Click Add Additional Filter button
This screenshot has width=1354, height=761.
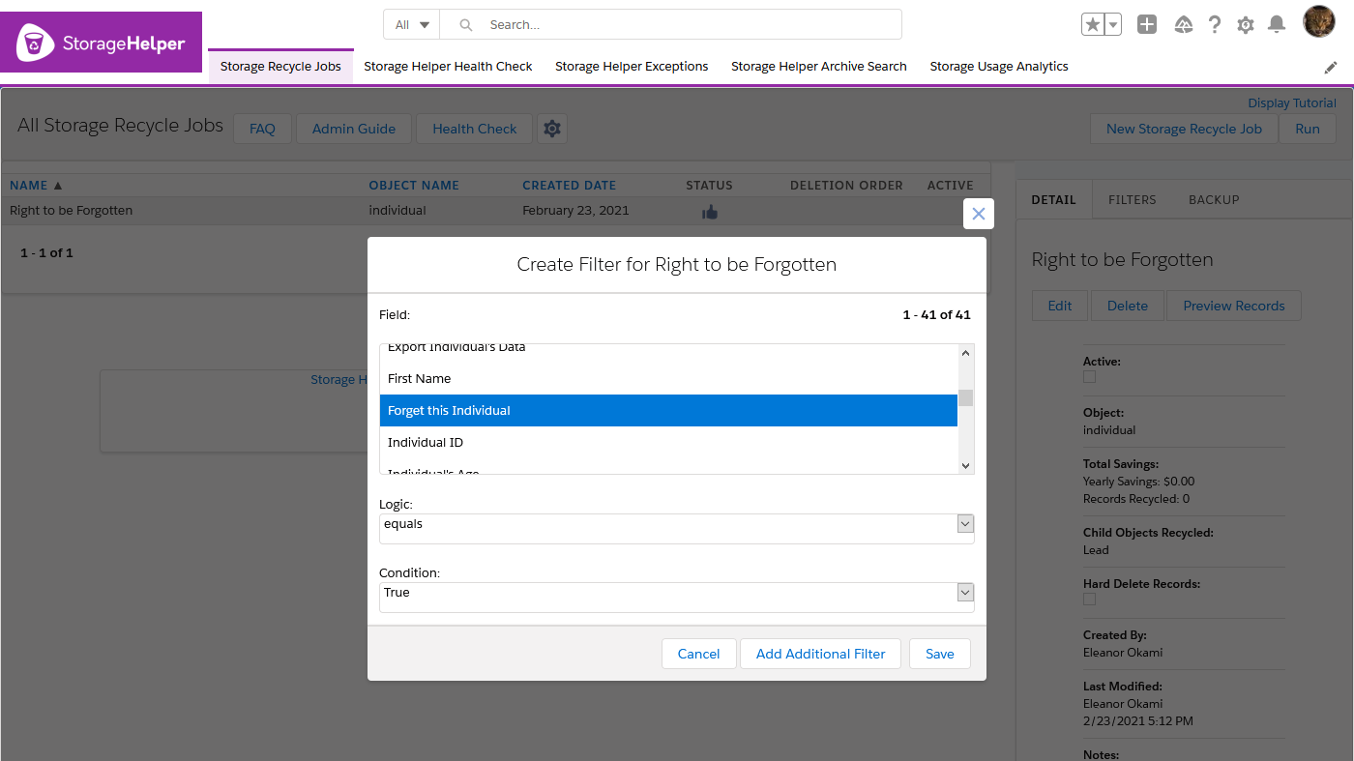tap(820, 654)
